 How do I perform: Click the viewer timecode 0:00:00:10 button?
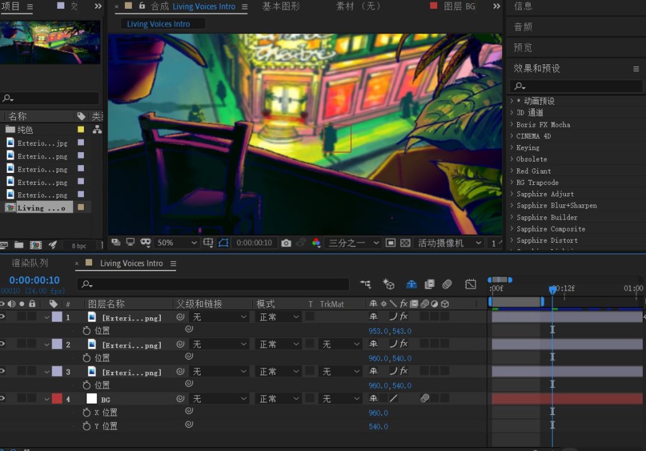[x=254, y=243]
